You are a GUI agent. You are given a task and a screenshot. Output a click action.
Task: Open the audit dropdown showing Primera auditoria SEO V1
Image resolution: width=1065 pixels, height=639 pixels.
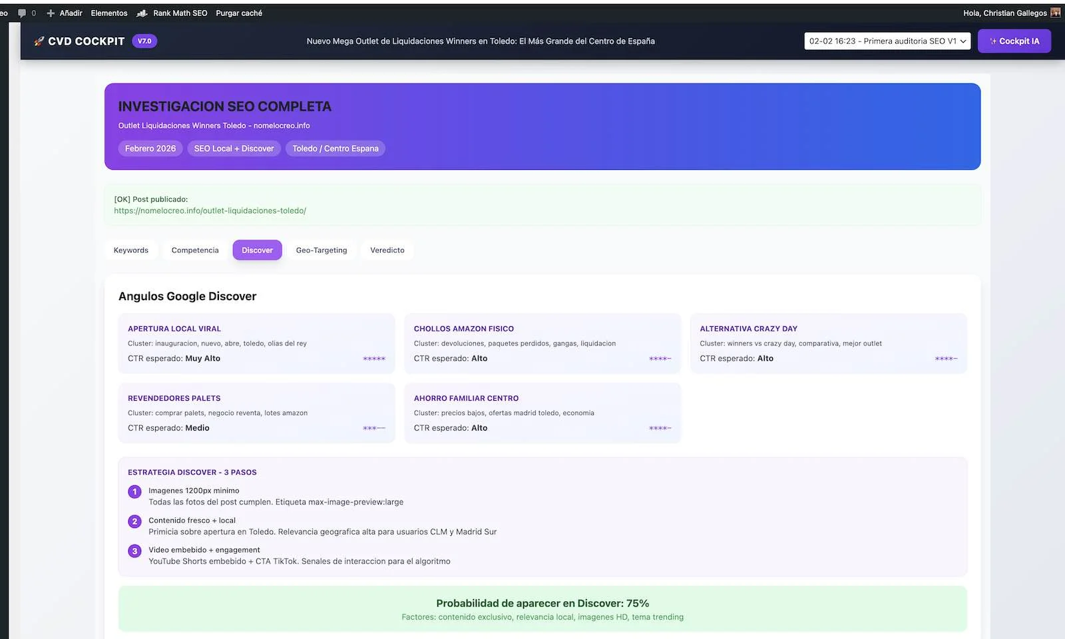(x=887, y=41)
